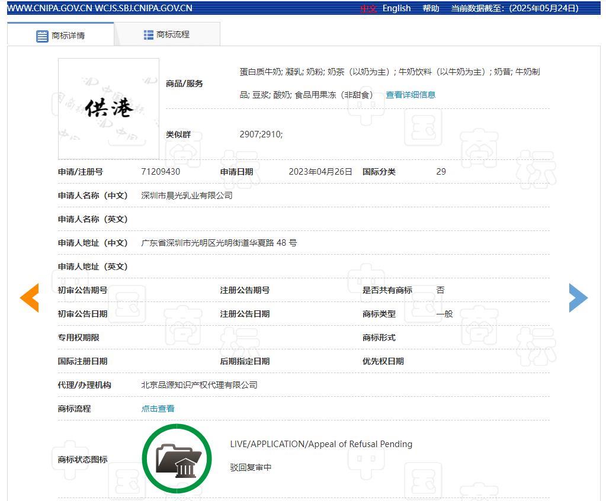Viewport: 606px width, 501px height.
Task: Click the similar group codes 2907;2910
Action: coord(261,134)
